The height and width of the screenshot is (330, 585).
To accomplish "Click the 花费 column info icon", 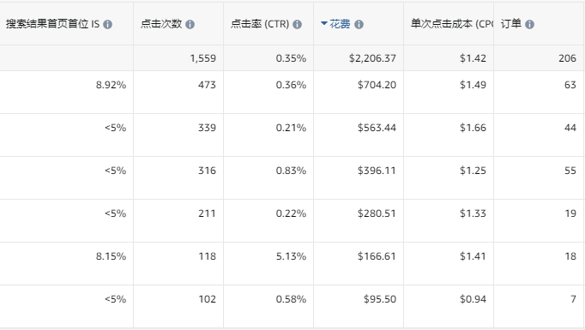I will [x=359, y=25].
